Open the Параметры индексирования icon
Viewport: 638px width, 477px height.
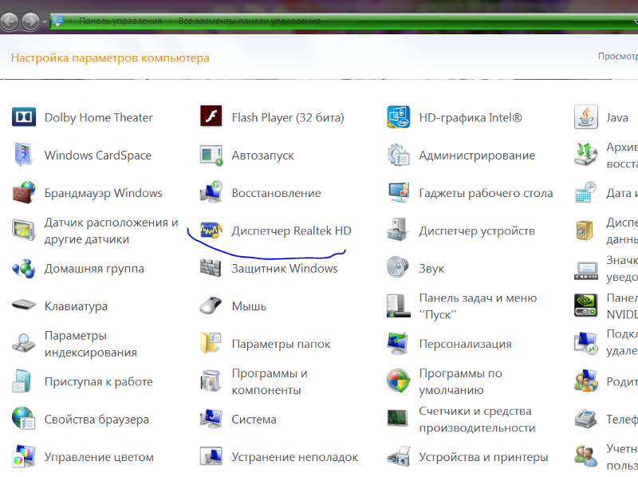click(x=24, y=343)
